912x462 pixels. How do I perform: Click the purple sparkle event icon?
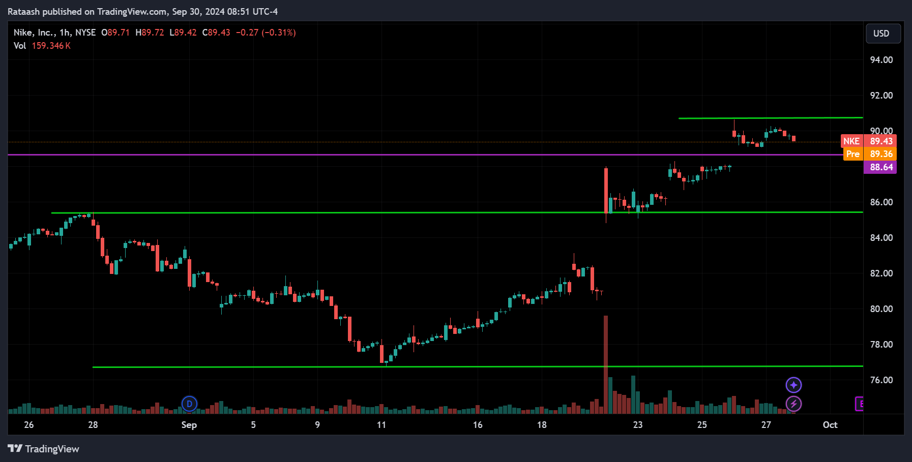click(793, 385)
